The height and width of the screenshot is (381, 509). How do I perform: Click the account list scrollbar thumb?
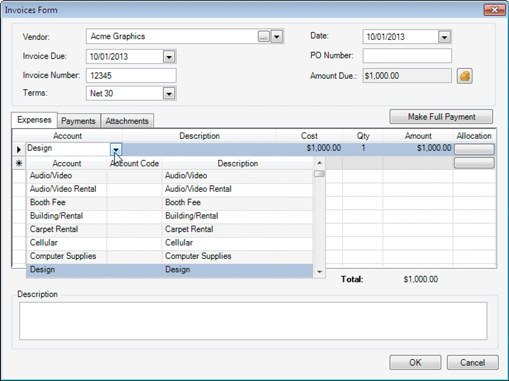319,174
